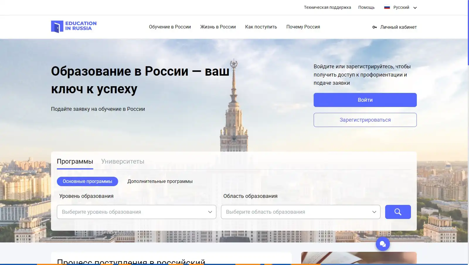
Task: Open the Помощь link
Action: [366, 7]
